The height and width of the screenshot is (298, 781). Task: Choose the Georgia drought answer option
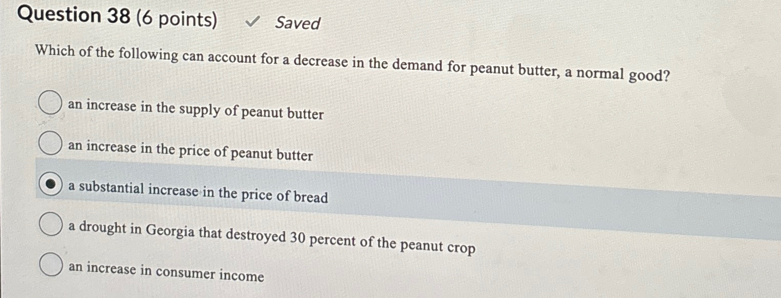coord(51,223)
